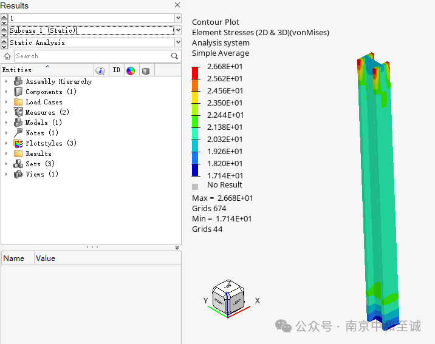Click the legend value 1.714E+01
Viewport: 435px width, 344px height.
coord(225,175)
